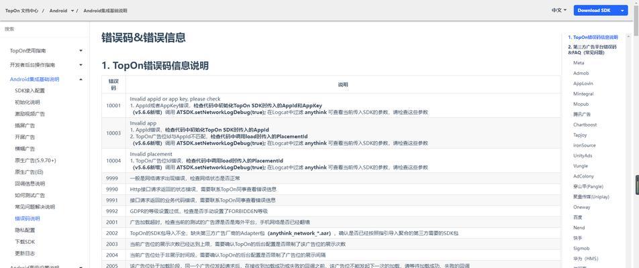
Task: Open 常见问题解决说明 page
Action: point(35,207)
